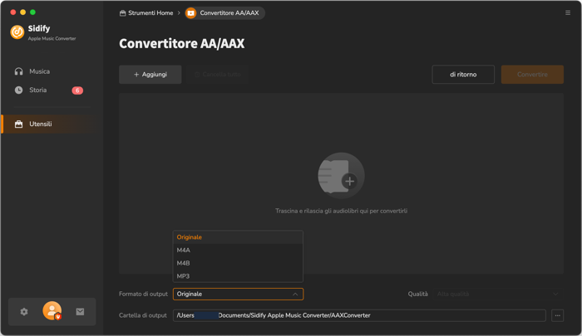582x336 pixels.
Task: Click the mail envelope icon
Action: 80,312
